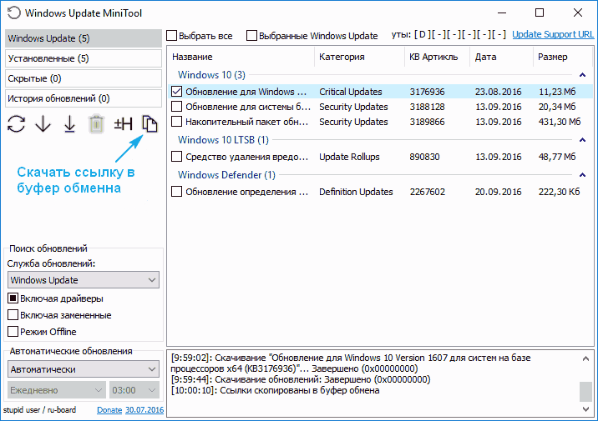Click the app icon in title bar
This screenshot has height=421, width=598.
[x=13, y=13]
